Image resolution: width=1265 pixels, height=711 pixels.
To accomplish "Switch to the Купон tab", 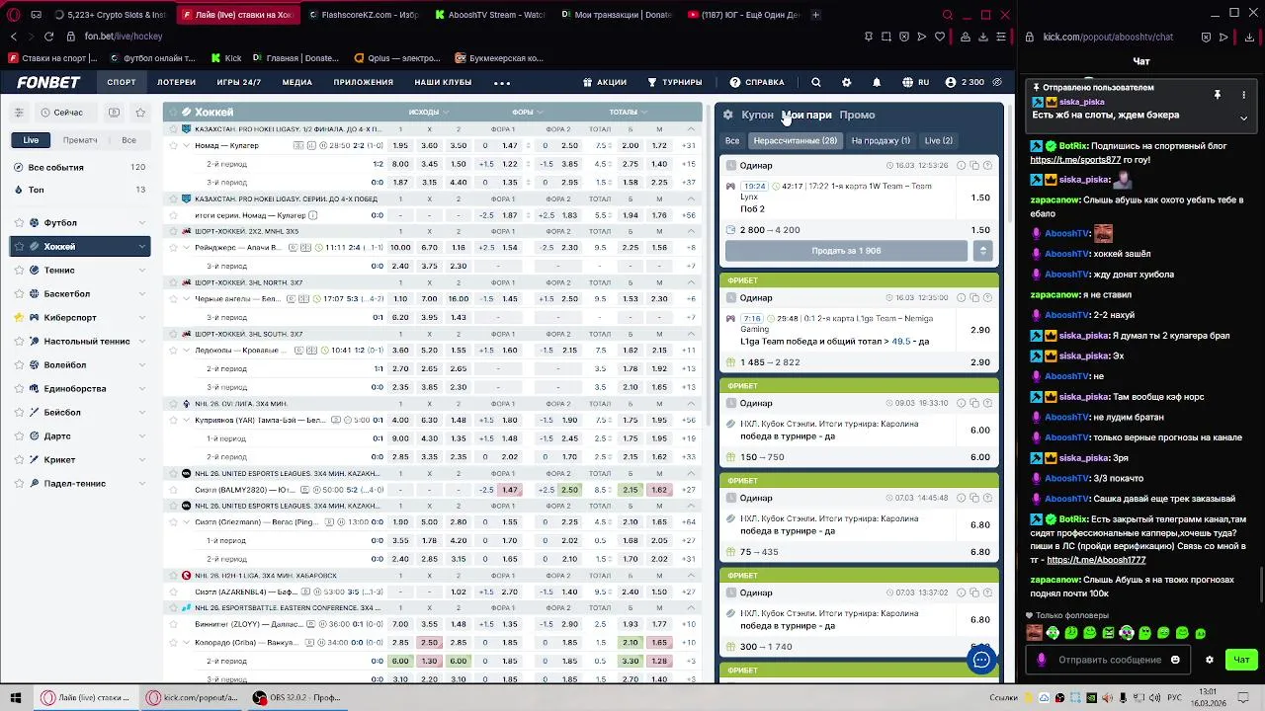I will 757,115.
